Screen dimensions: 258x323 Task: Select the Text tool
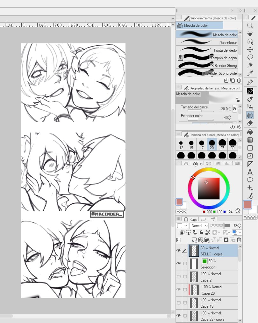point(250,172)
